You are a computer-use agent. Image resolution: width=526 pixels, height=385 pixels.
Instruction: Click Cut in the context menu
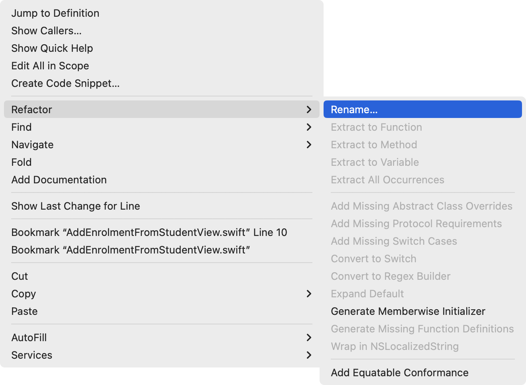[x=20, y=276]
